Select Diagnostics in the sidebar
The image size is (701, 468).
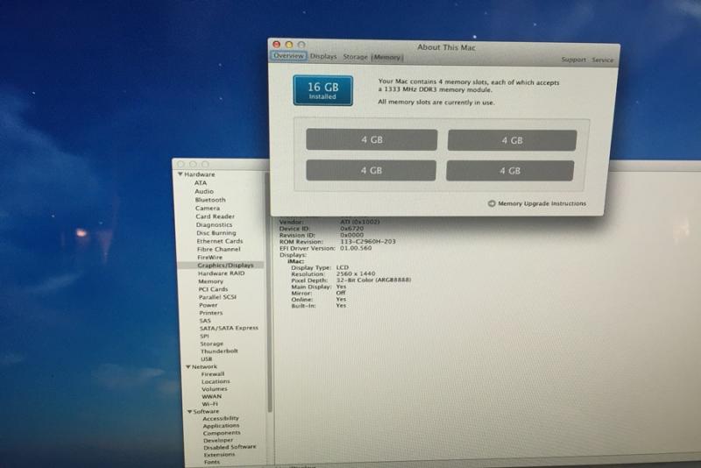click(x=214, y=225)
